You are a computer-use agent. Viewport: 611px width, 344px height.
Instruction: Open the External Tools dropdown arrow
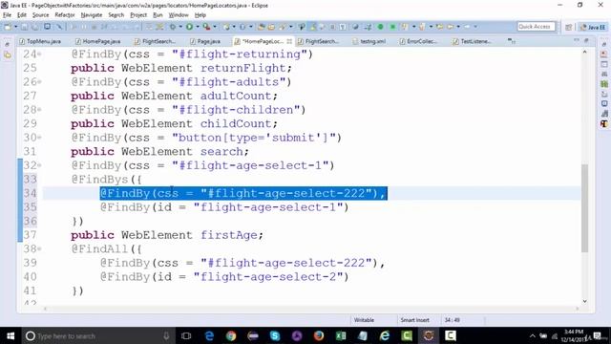[x=215, y=27]
